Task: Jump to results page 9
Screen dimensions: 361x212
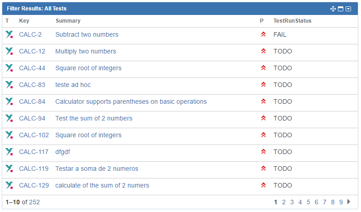Action: [341, 202]
